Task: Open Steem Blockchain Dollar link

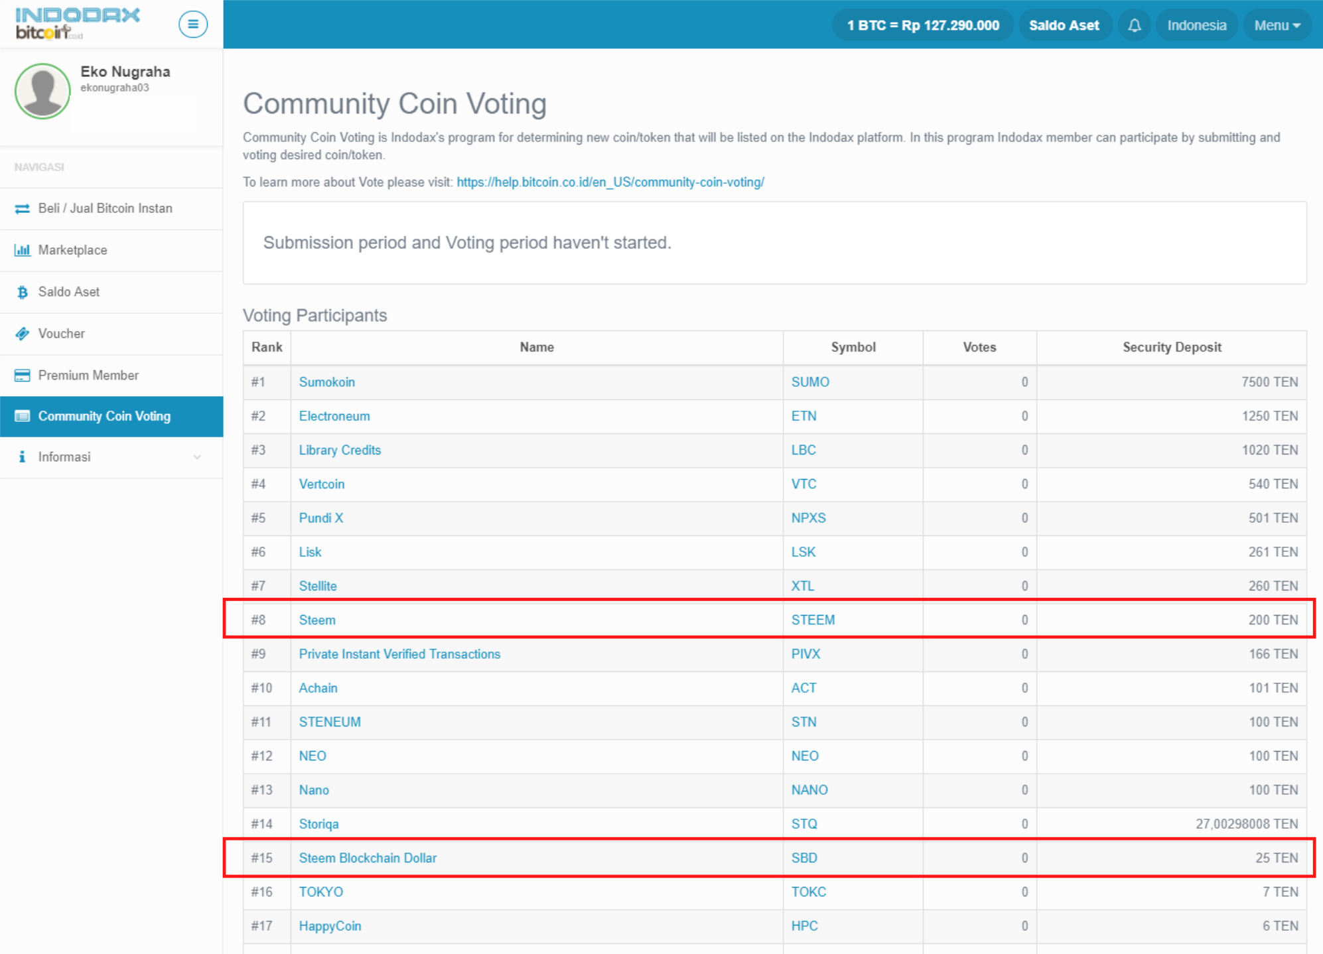Action: pos(368,858)
